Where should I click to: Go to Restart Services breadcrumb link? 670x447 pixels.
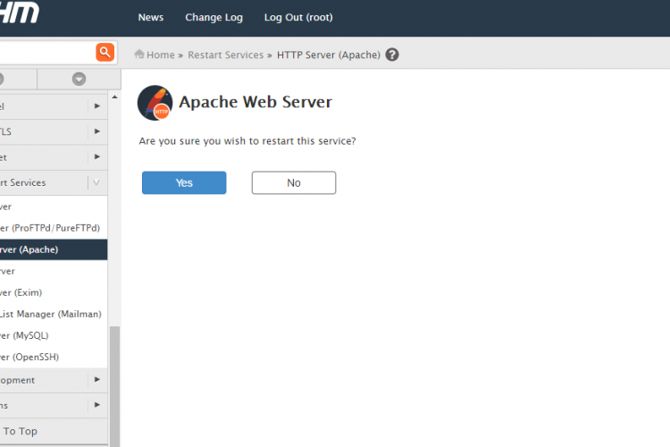[x=226, y=55]
